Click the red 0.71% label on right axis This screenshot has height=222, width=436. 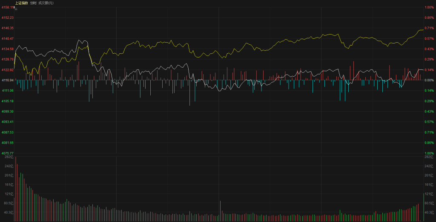429,28
